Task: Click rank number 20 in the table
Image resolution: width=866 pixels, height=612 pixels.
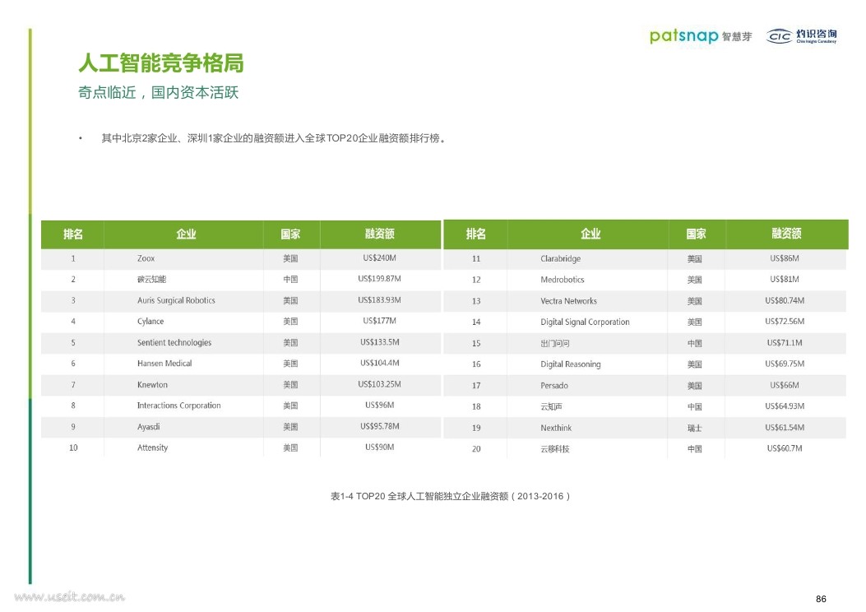Action: (x=476, y=449)
